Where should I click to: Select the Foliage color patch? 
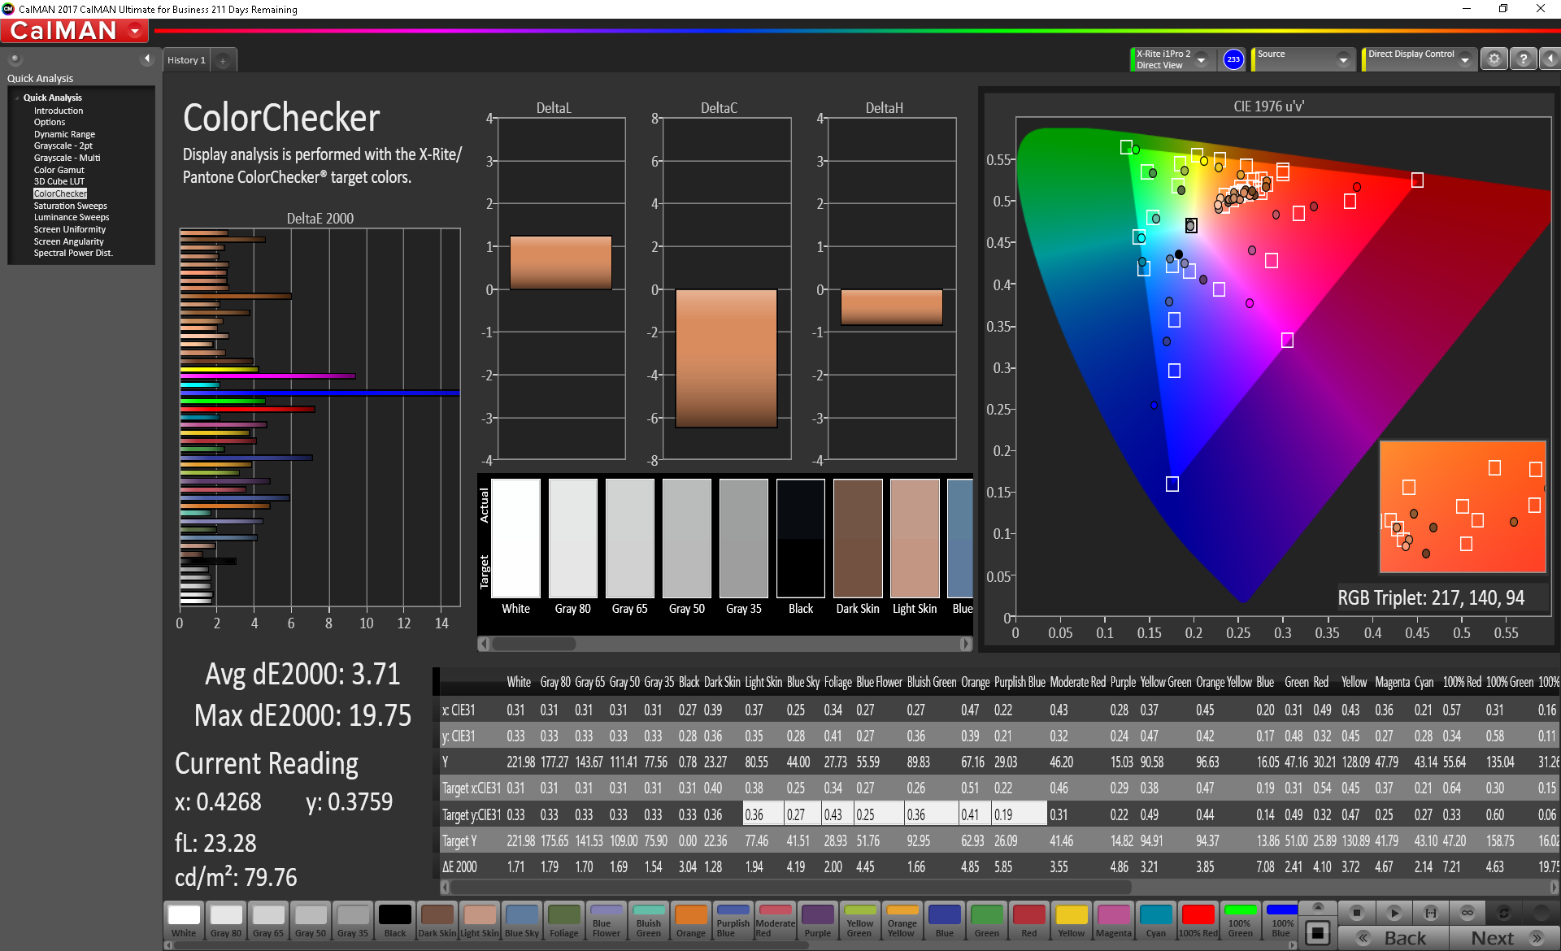click(564, 921)
